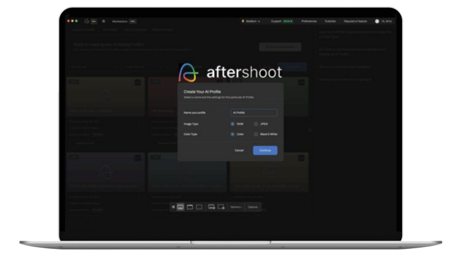Screen dimensions: 459x258
Task: Click the Name your profile text field
Action: coord(254,113)
